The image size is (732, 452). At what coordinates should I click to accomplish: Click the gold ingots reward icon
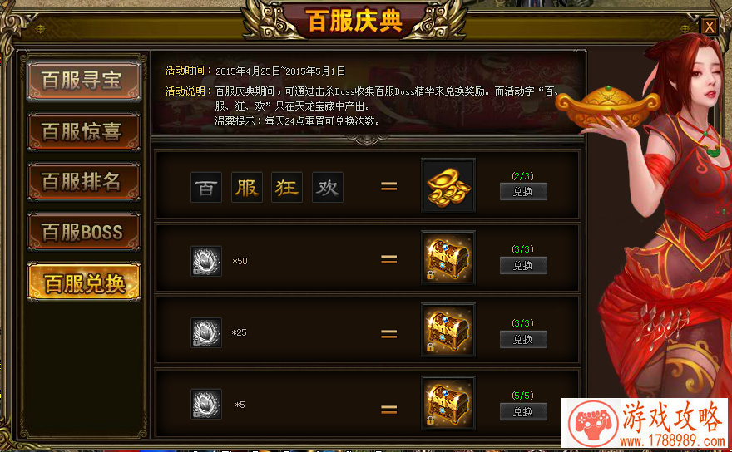448,185
